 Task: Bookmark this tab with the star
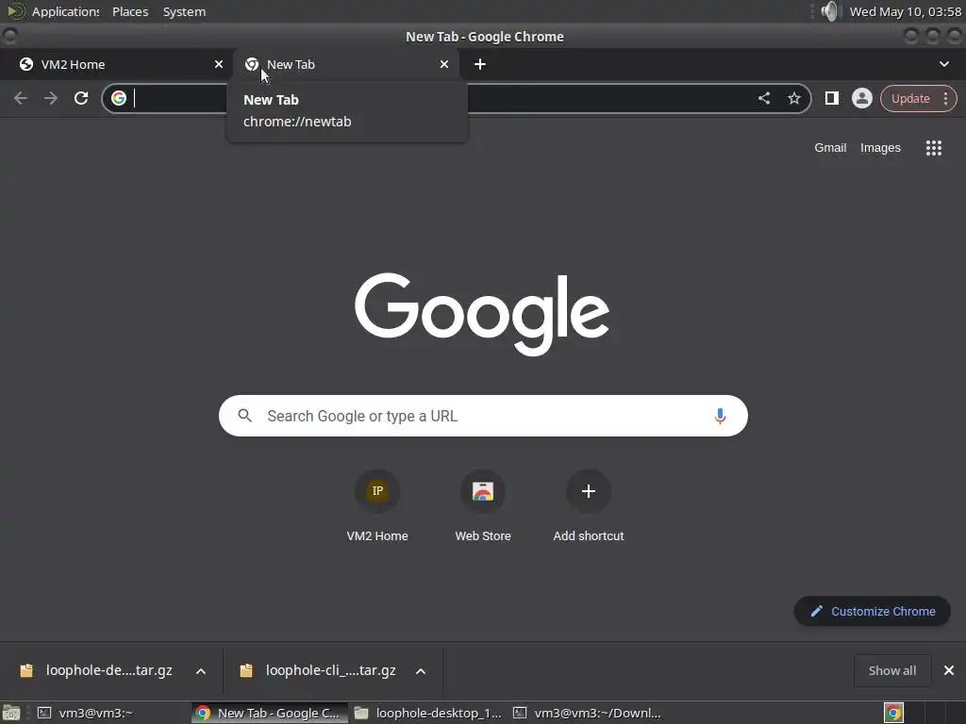pos(794,98)
